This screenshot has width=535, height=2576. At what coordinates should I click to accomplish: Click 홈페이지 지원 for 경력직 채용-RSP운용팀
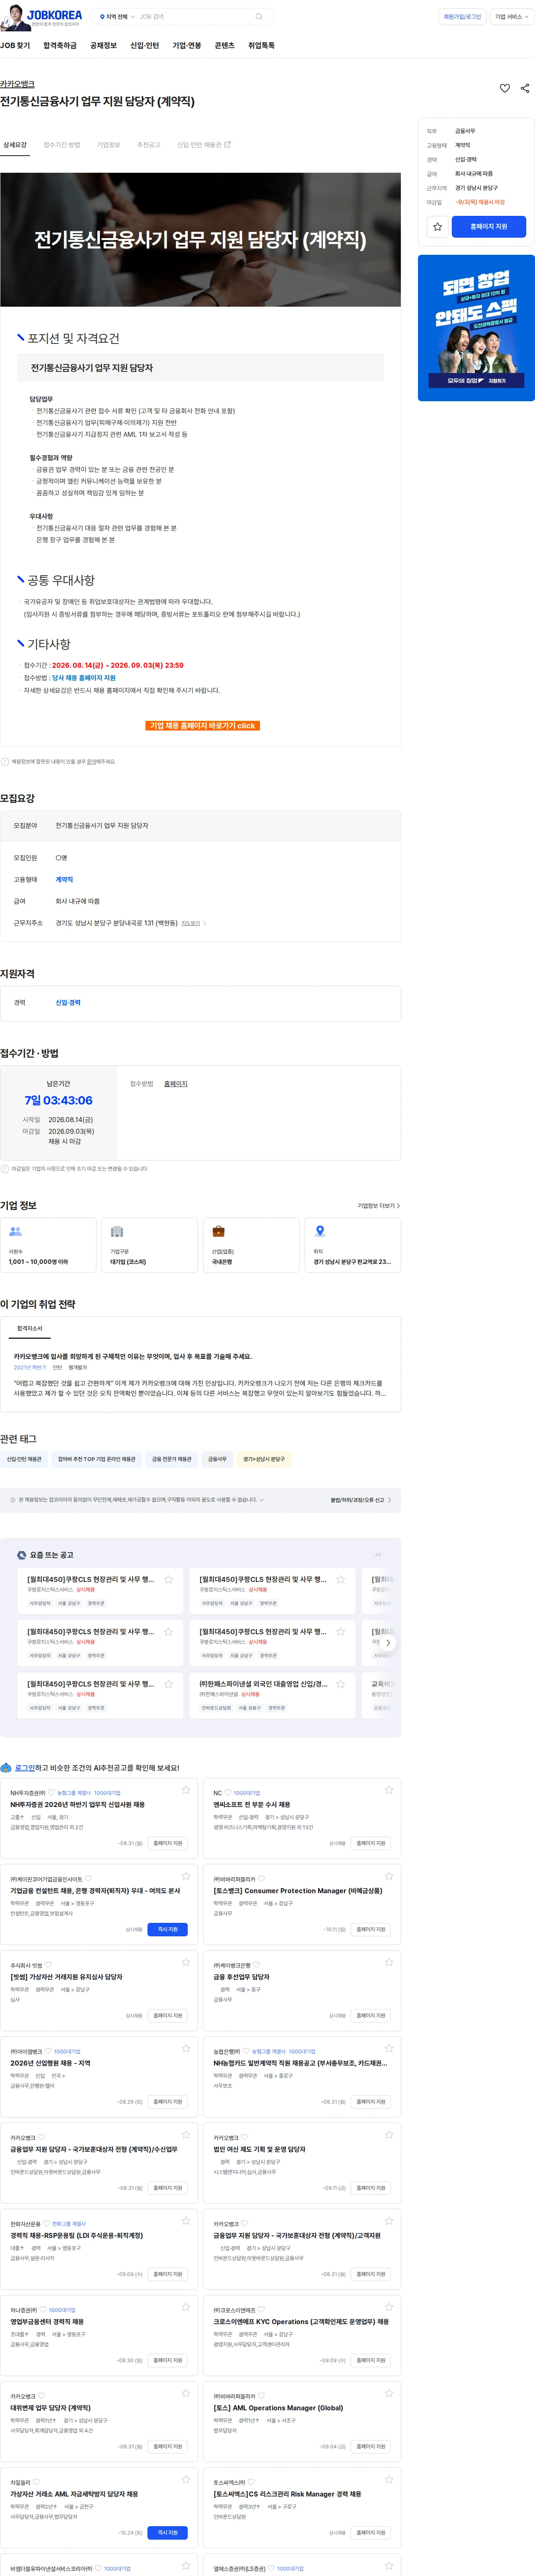(168, 2274)
